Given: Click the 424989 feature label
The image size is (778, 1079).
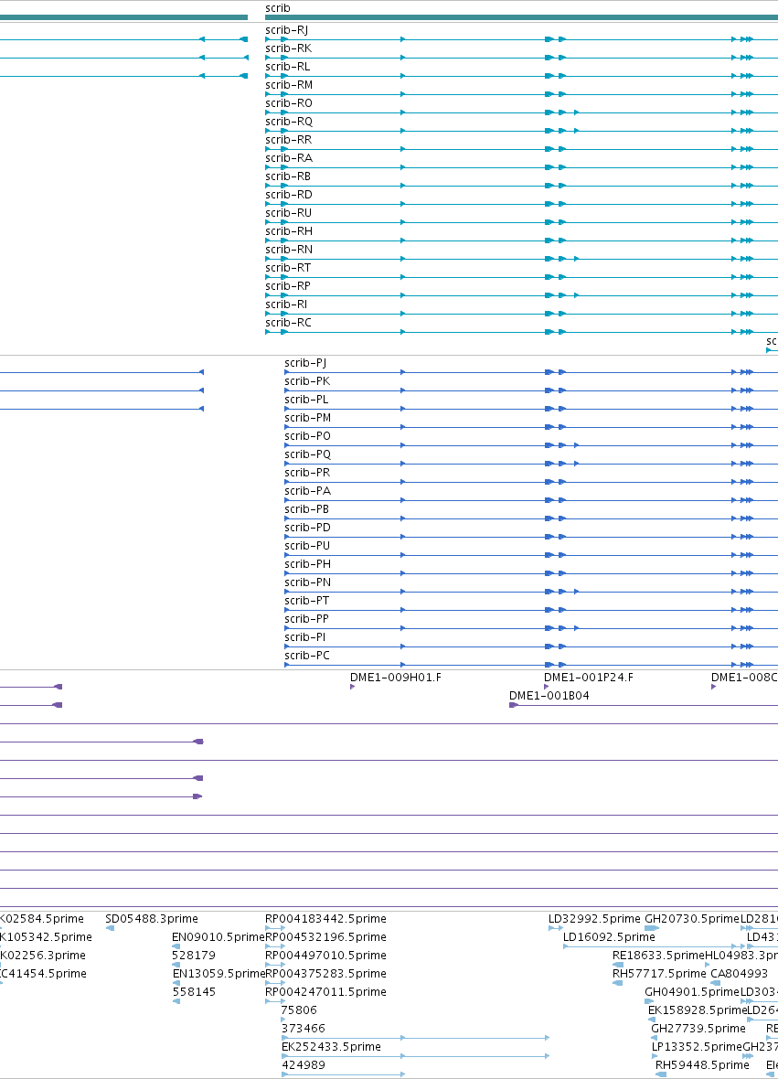Looking at the screenshot, I should pyautogui.click(x=304, y=1065).
